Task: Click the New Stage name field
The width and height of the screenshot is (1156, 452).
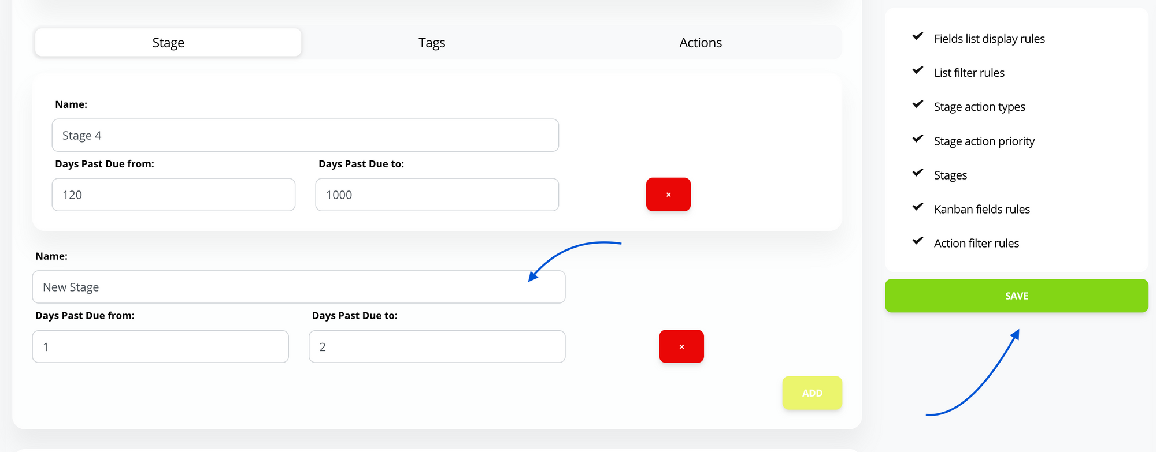Action: point(299,287)
